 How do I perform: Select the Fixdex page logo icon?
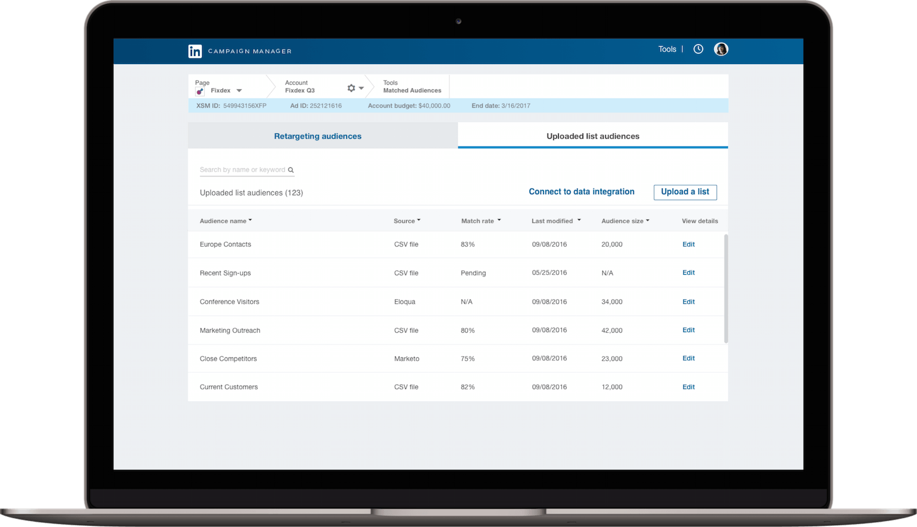tap(199, 90)
